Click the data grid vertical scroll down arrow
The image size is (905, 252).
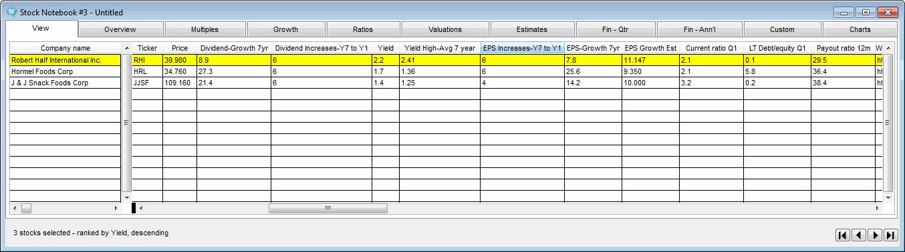pyautogui.click(x=888, y=197)
